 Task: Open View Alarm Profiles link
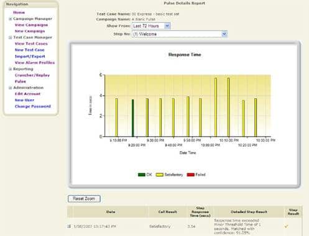(x=35, y=63)
